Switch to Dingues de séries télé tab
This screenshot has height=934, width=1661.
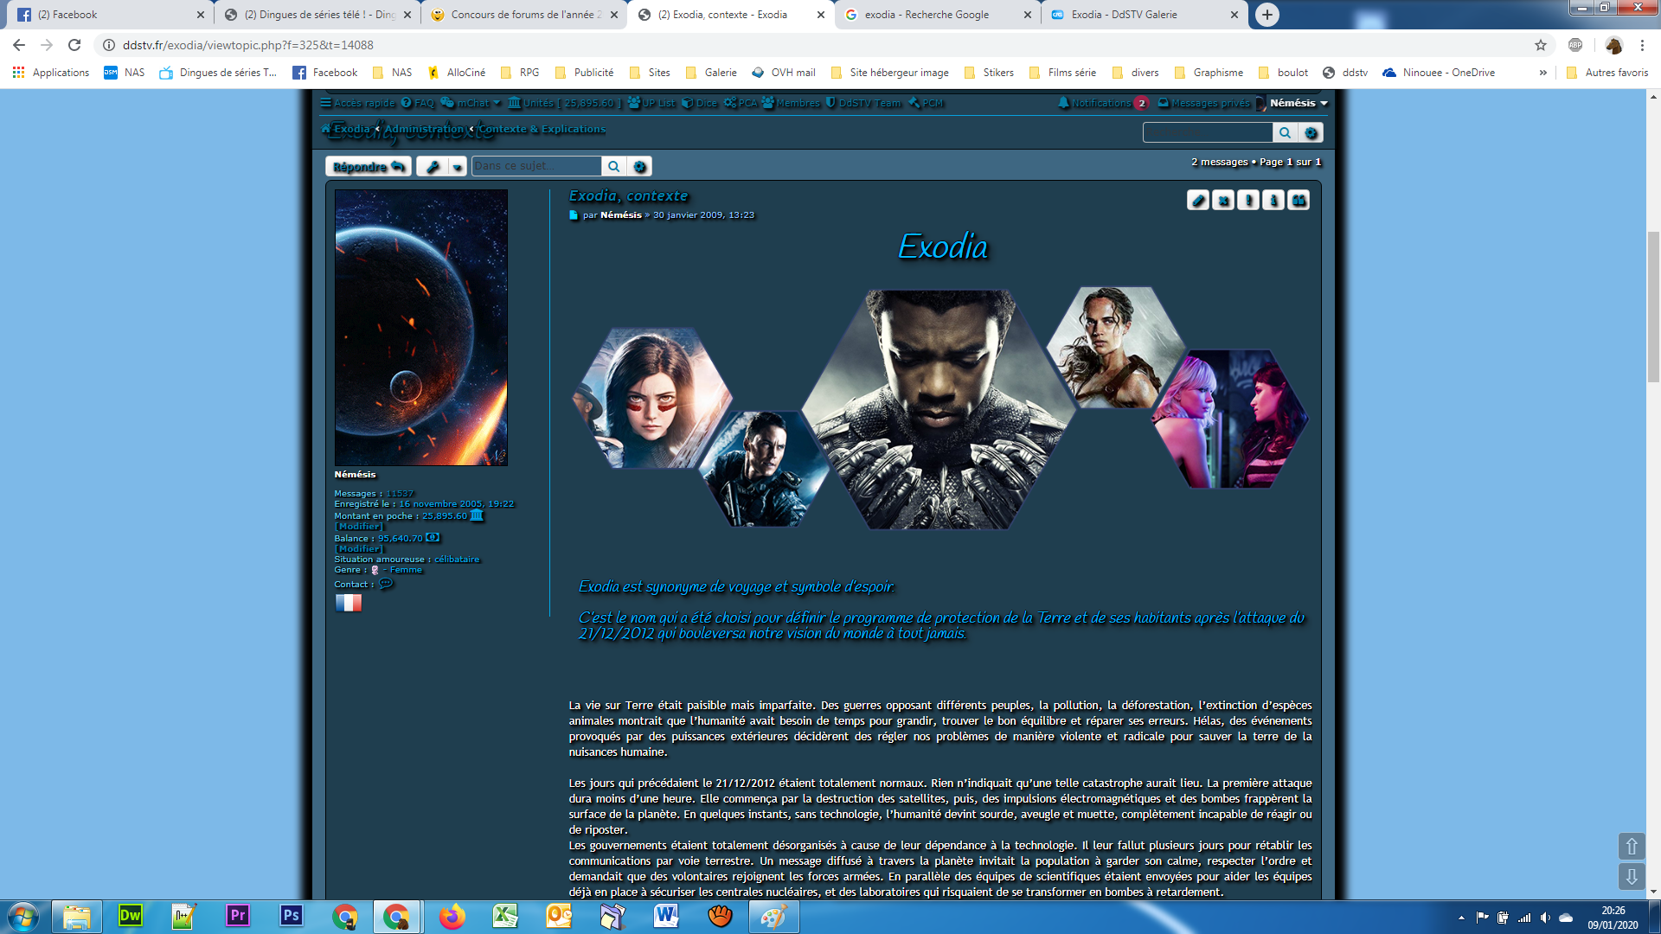click(x=317, y=15)
